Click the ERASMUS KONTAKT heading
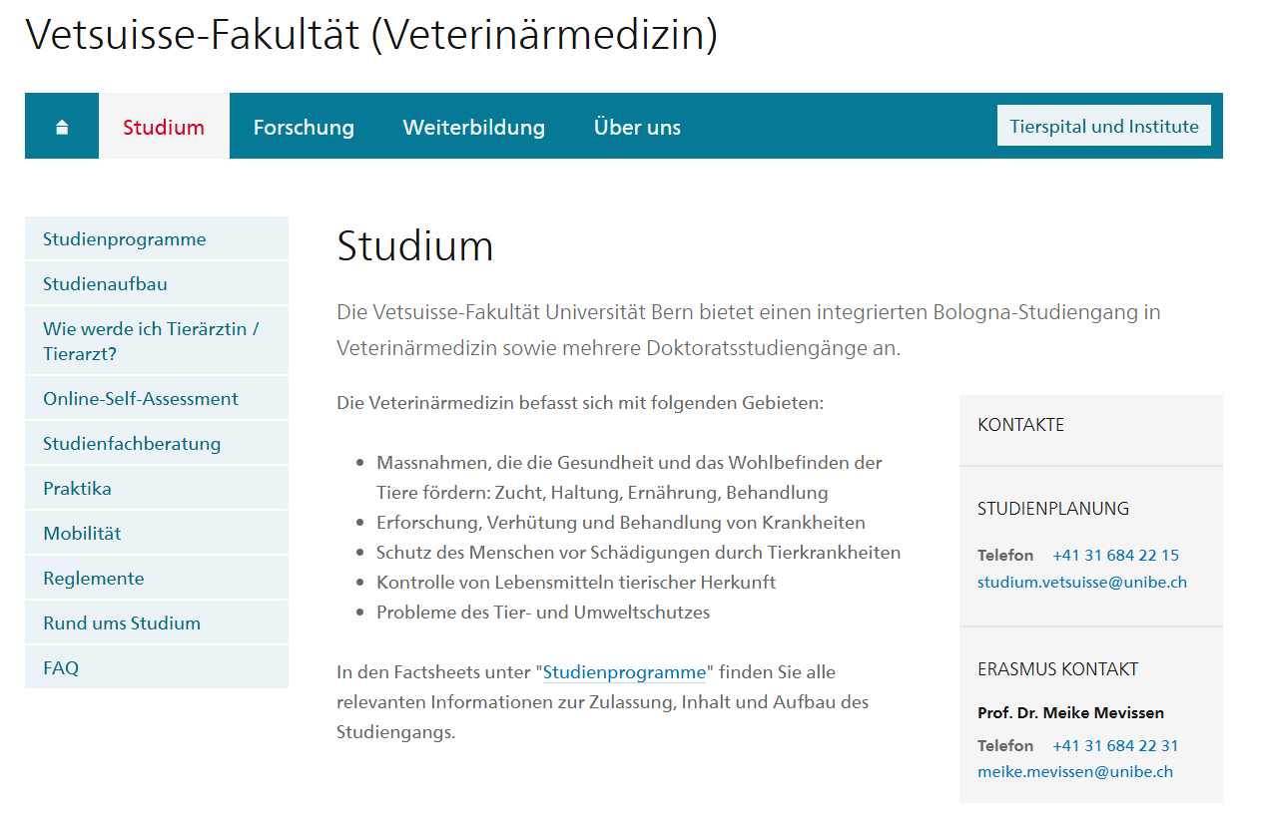This screenshot has width=1263, height=823. tap(1057, 669)
